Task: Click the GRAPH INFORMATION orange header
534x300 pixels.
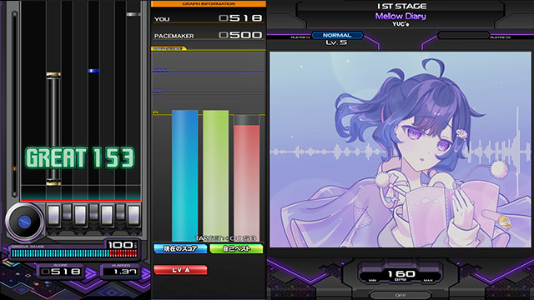Action: point(209,3)
